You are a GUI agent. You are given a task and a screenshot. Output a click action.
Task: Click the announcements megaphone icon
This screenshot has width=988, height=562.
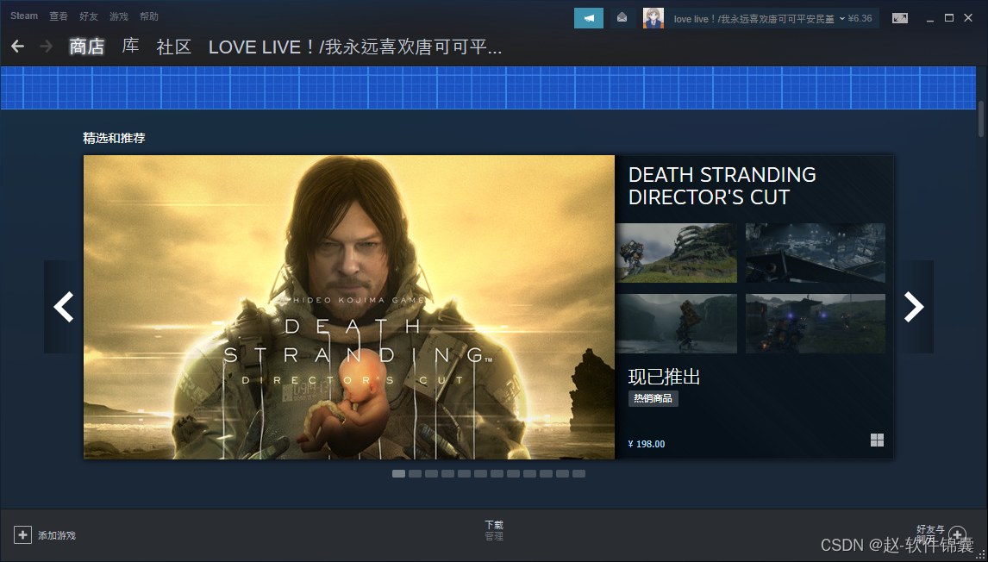coord(589,18)
